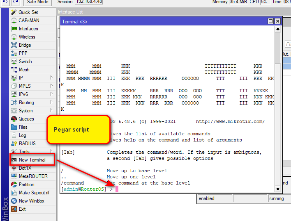Click the running status cell
This screenshot has height=221, width=291.
[279, 198]
